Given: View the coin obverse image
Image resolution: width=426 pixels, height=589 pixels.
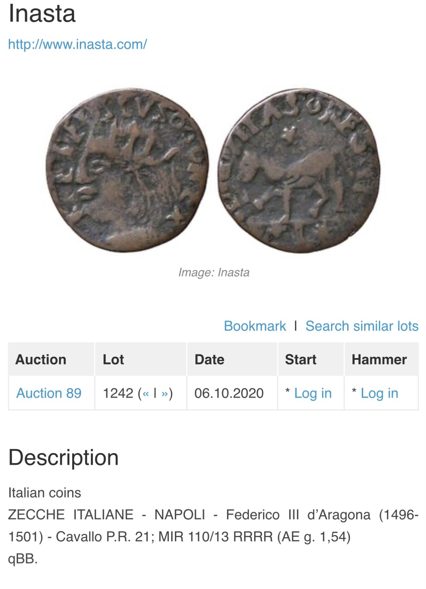Looking at the screenshot, I should (x=127, y=170).
